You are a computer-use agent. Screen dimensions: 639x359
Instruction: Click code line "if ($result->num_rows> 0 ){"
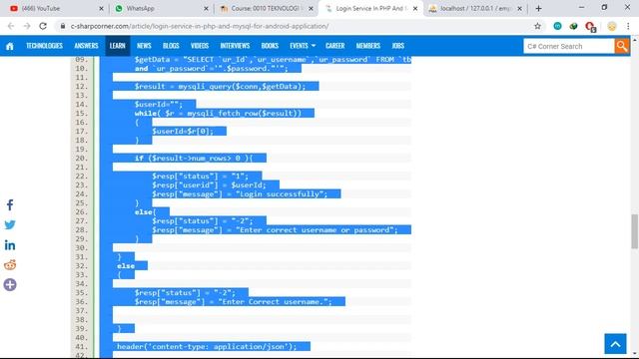click(194, 158)
